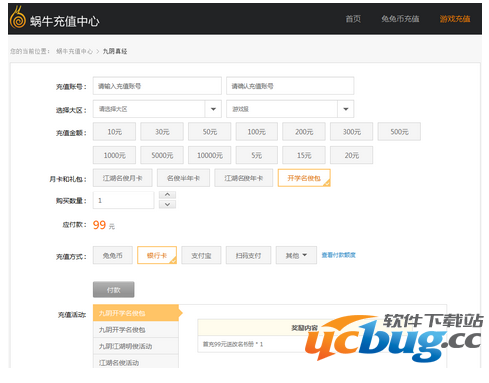Select the 15元 recharge amount
Viewport: 489px width, 383px height.
[x=304, y=155]
